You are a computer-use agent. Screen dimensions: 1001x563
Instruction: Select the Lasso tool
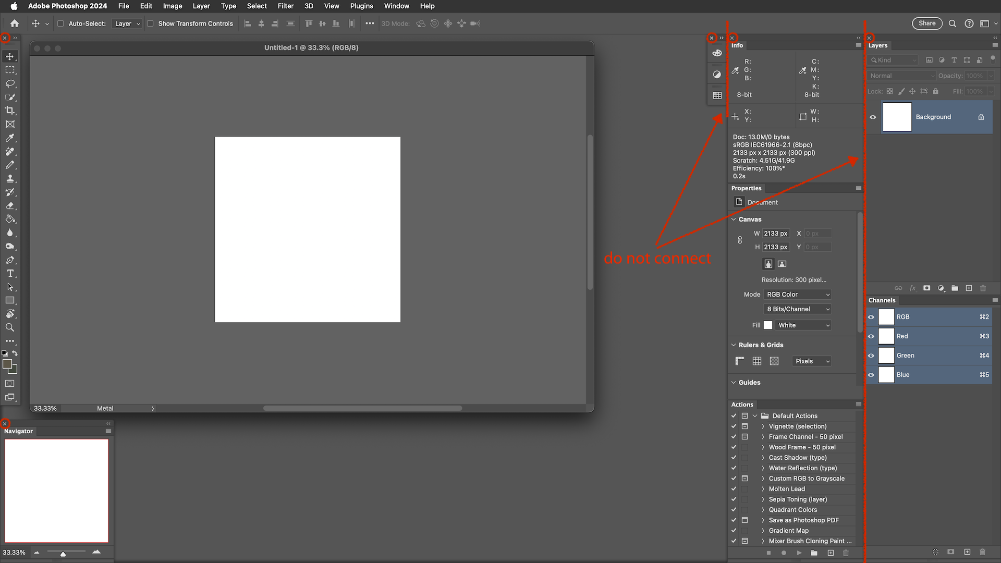tap(9, 83)
